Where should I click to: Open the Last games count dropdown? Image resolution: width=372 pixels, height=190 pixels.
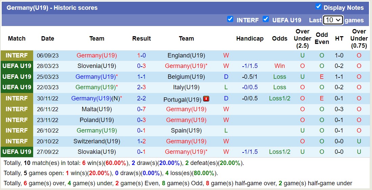tap(333, 20)
